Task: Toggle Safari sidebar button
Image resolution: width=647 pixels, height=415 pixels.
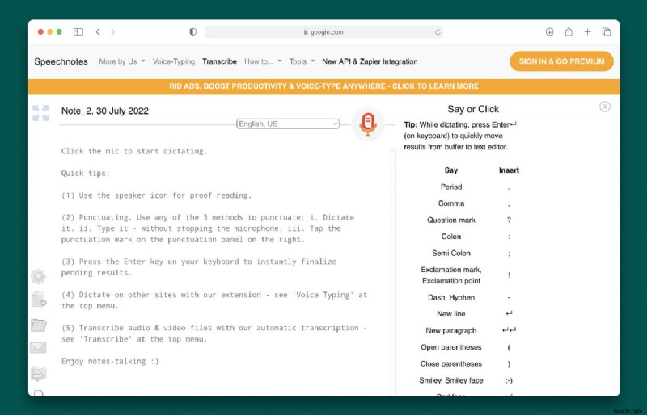Action: (x=78, y=31)
